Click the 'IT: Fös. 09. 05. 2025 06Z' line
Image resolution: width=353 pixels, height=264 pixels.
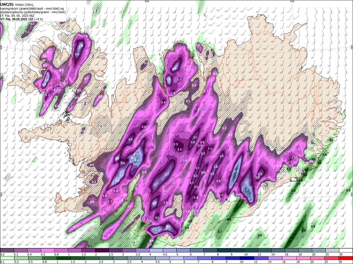pos(18,16)
